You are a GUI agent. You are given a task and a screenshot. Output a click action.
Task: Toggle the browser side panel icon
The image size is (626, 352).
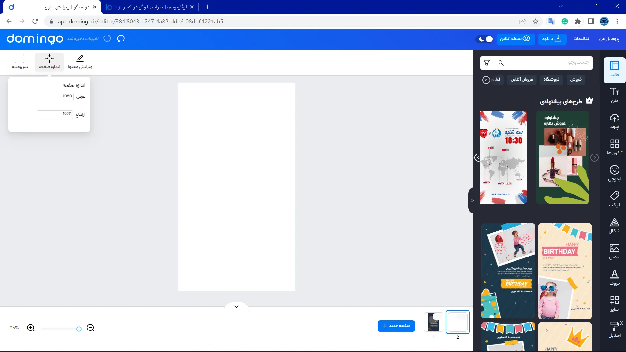tap(591, 22)
